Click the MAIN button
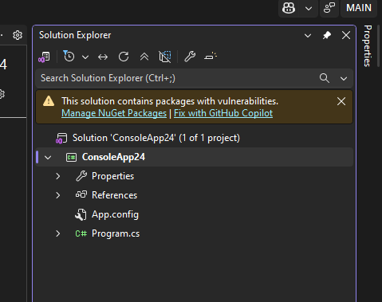 (x=359, y=8)
